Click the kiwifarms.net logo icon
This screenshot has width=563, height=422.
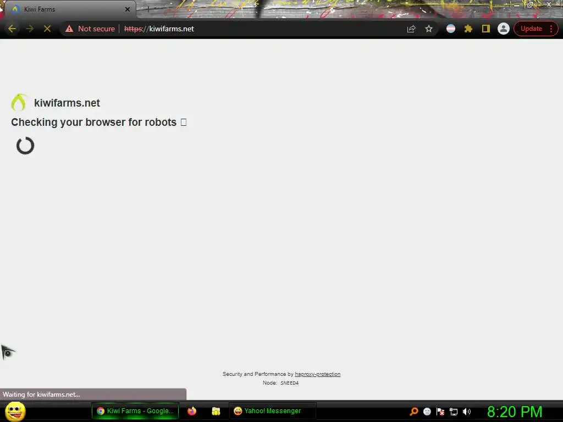coord(19,102)
